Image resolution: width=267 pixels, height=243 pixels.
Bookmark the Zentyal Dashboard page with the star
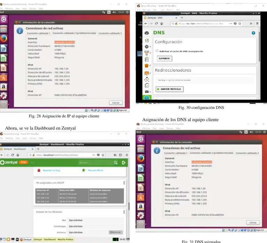(x=103, y=155)
